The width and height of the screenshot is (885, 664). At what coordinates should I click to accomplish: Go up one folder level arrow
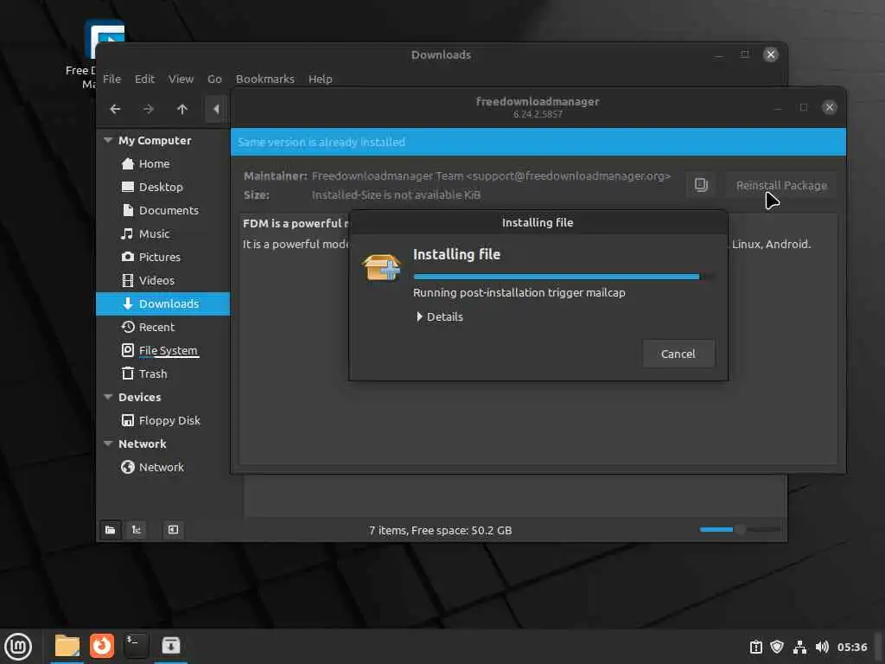pos(181,109)
